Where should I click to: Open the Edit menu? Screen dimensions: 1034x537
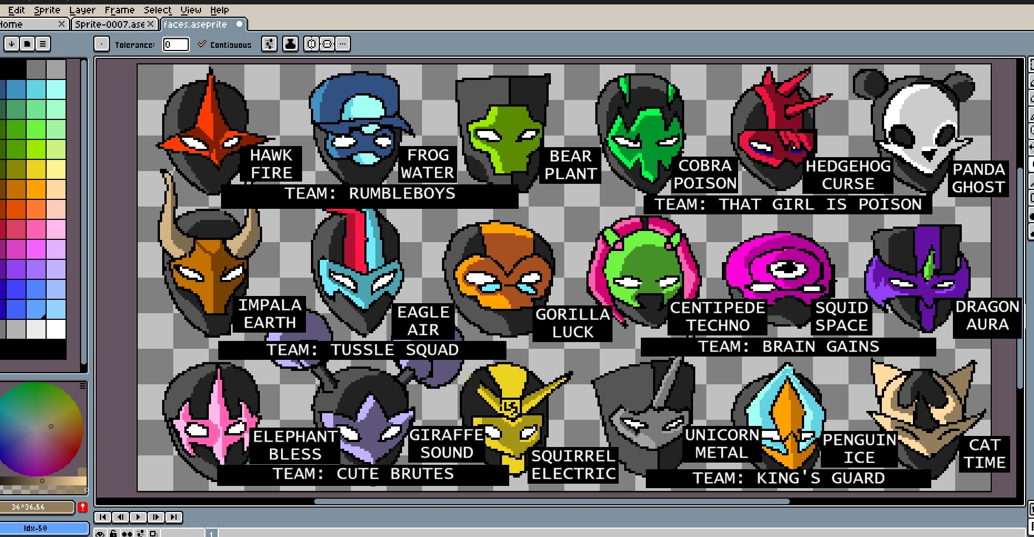[x=16, y=10]
